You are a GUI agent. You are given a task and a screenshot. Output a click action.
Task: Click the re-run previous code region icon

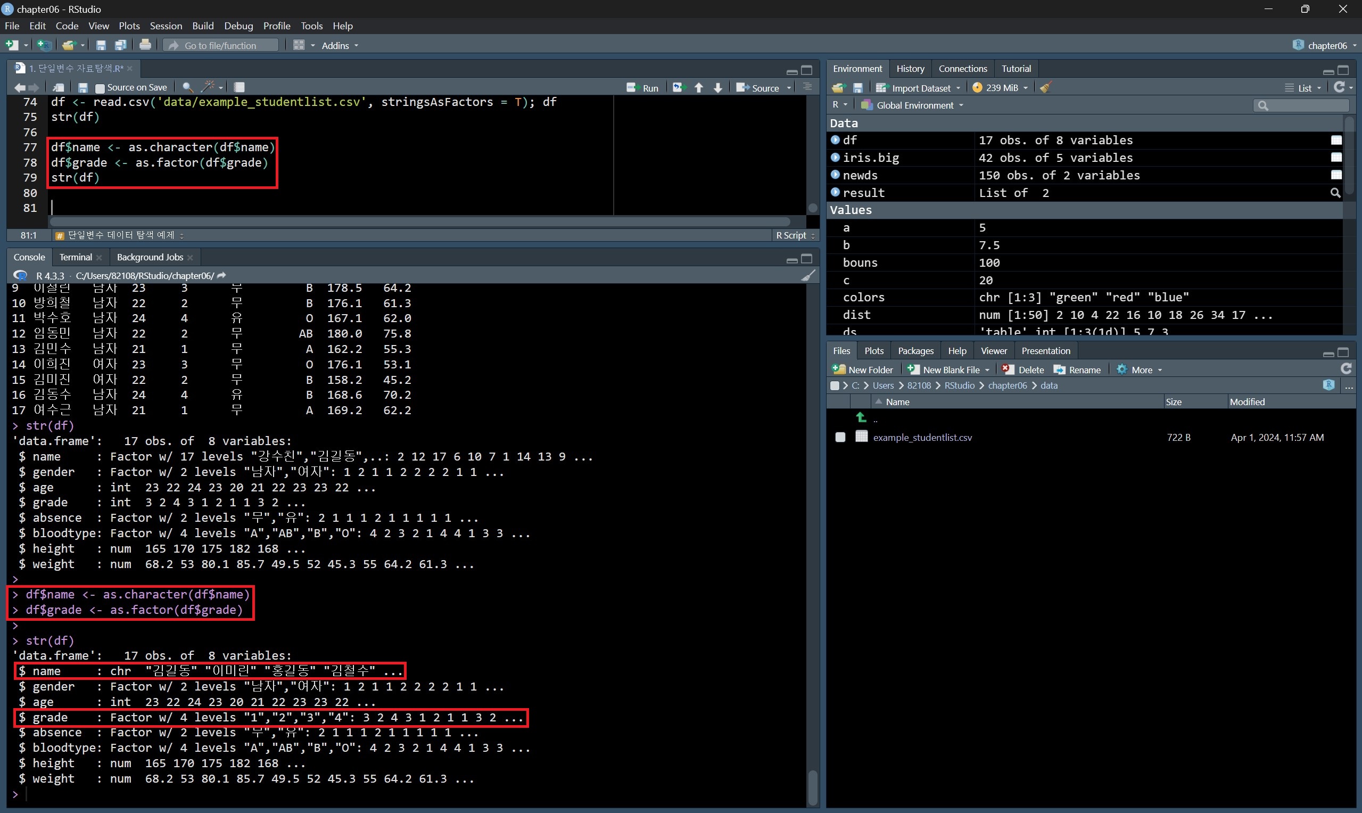coord(679,88)
